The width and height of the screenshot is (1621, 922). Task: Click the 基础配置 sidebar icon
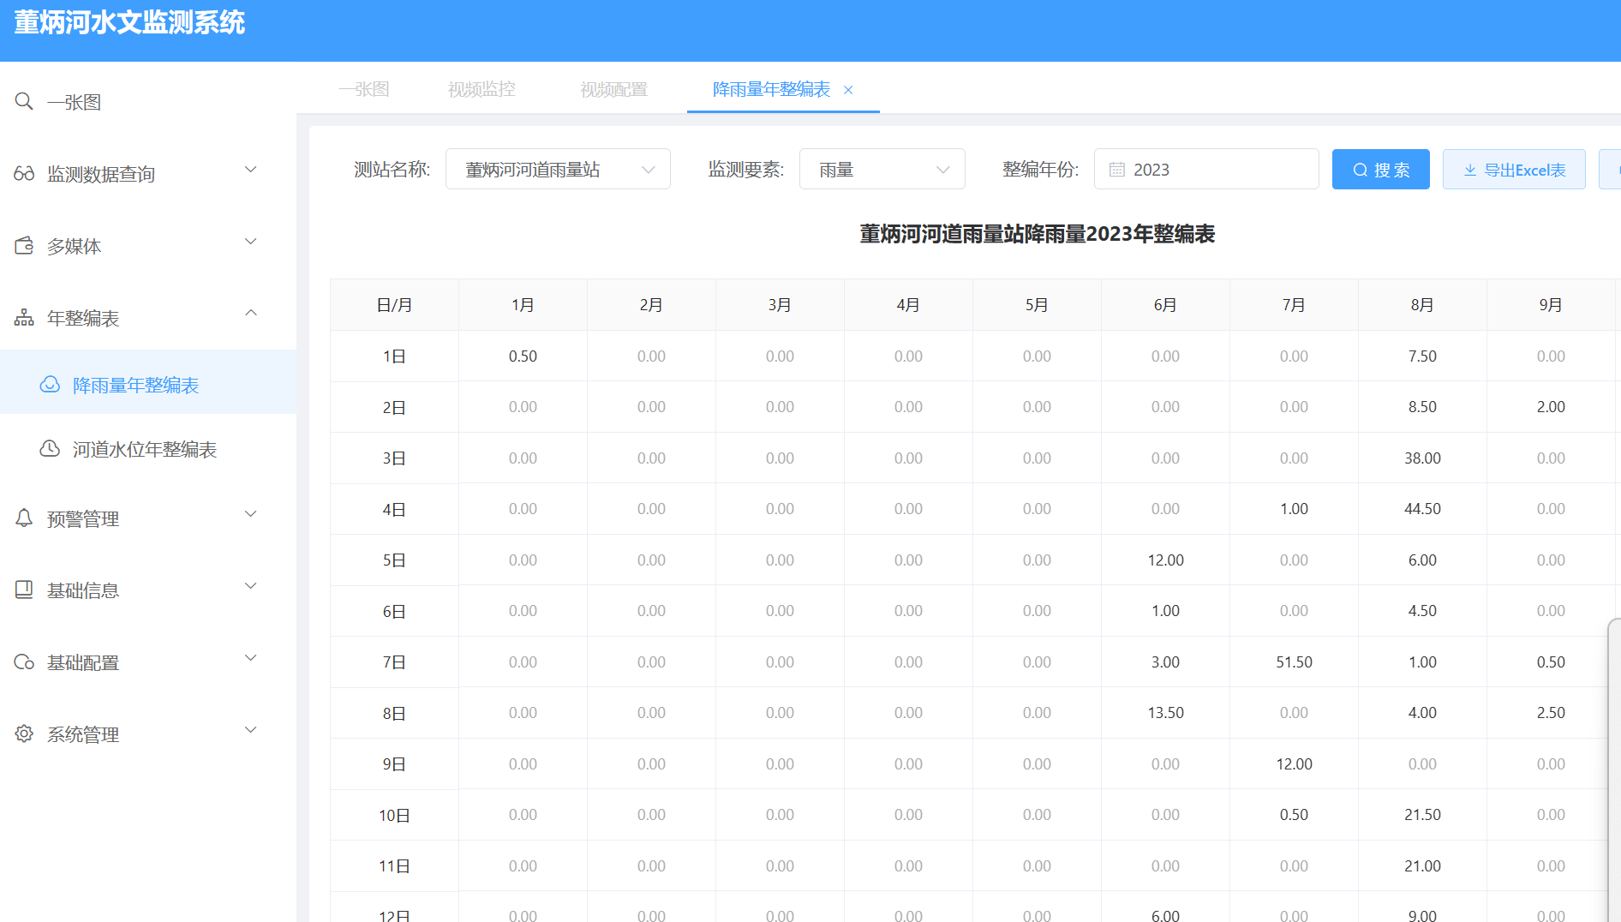(x=24, y=662)
